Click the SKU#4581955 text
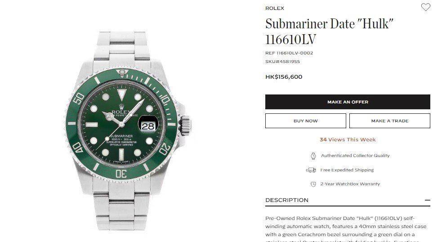 [282, 62]
